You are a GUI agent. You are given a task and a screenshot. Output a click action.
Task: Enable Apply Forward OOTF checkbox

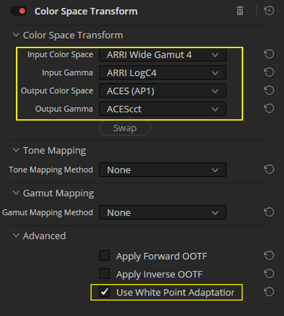pos(105,256)
